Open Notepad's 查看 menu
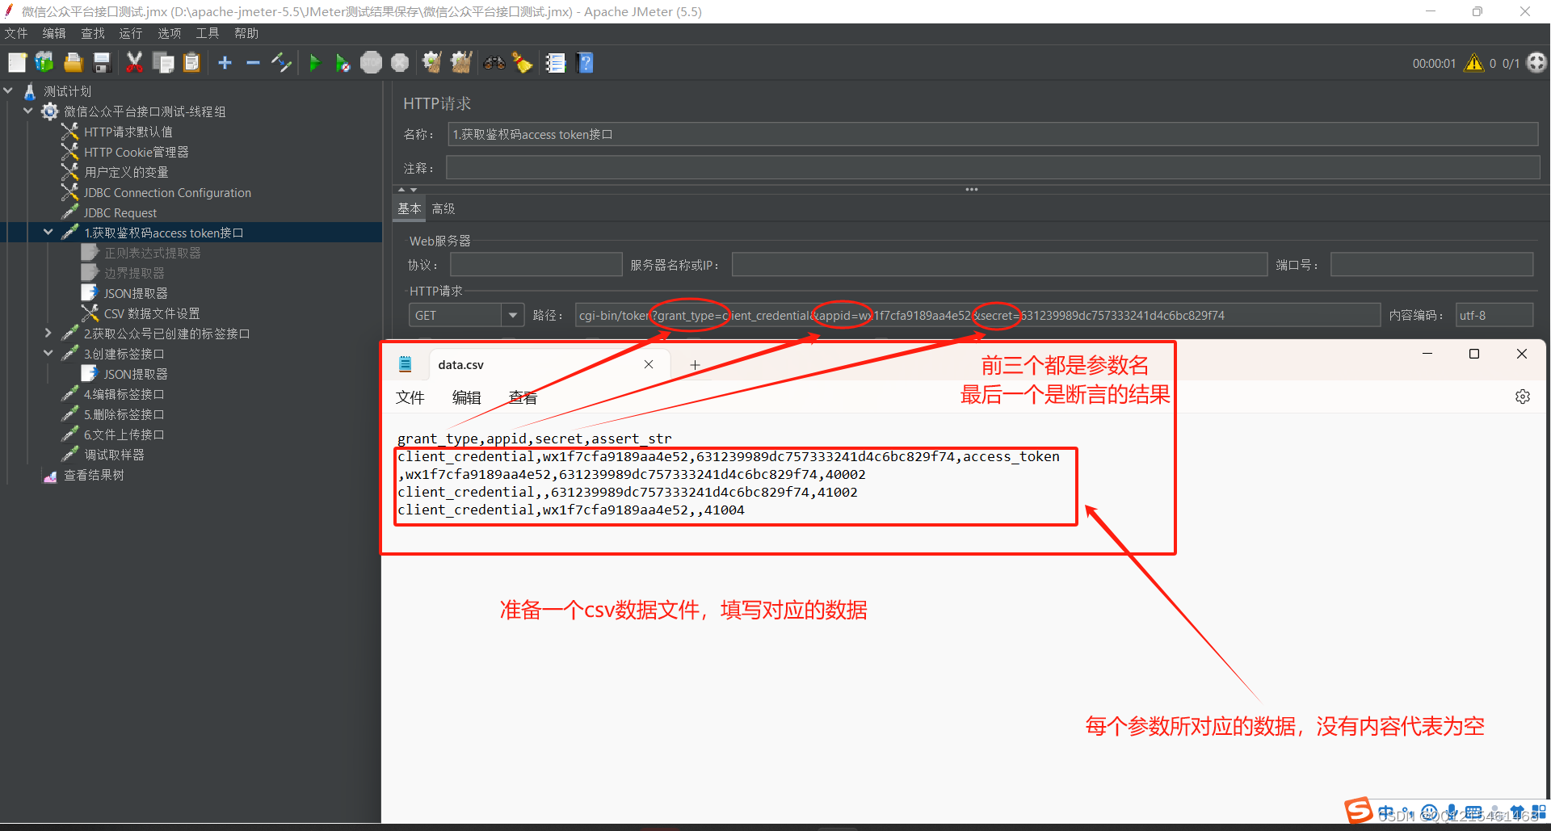This screenshot has height=831, width=1551. coord(523,397)
